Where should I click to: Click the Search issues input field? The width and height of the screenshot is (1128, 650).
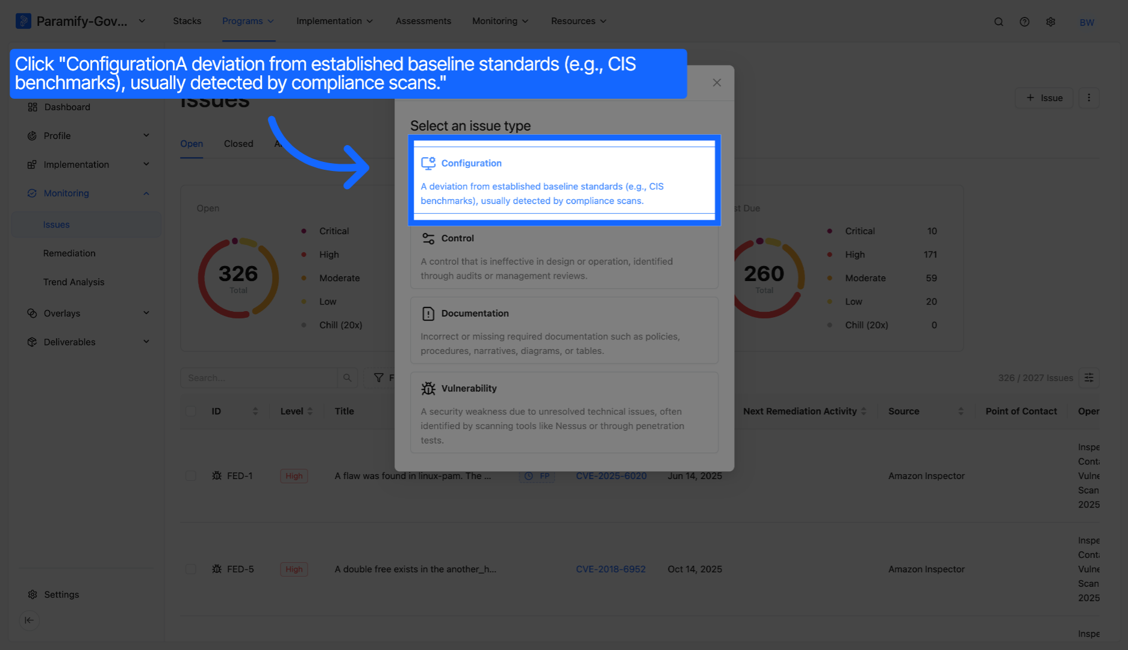click(x=259, y=378)
